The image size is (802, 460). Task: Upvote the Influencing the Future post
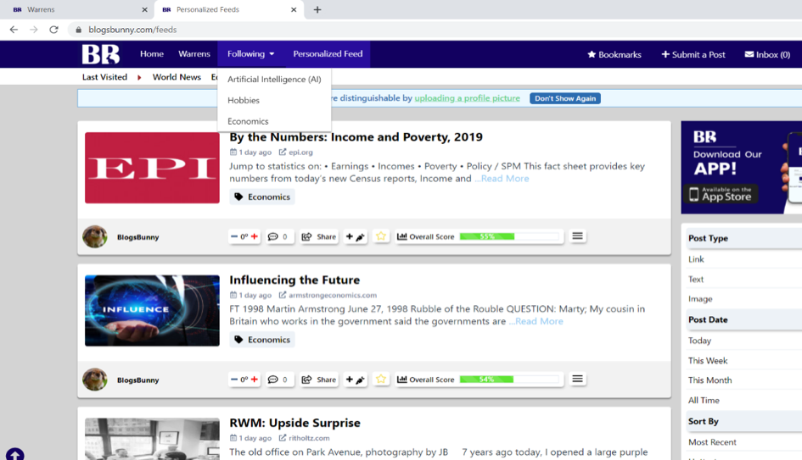coord(255,380)
